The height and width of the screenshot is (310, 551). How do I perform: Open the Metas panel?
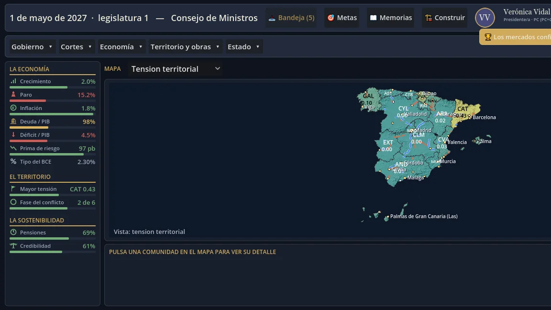pos(342,18)
